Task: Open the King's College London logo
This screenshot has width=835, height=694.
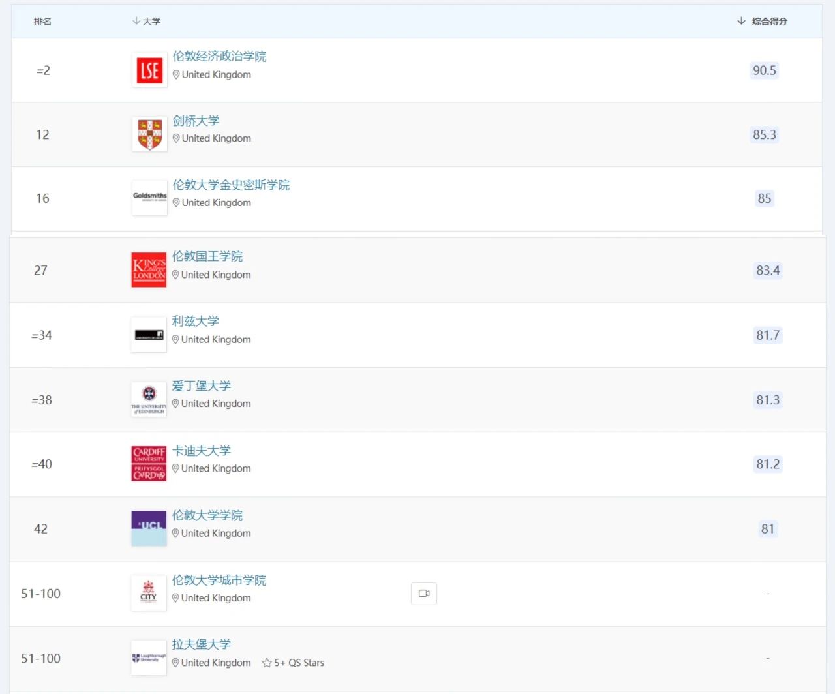Action: (x=149, y=270)
